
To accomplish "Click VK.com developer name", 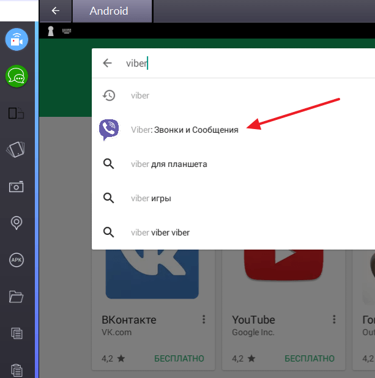I will coord(116,333).
